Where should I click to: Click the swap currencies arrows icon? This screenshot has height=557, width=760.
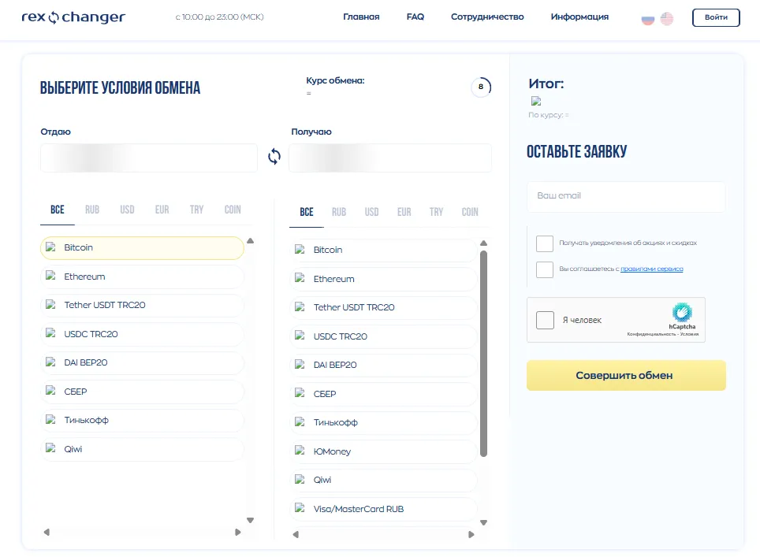(x=274, y=157)
